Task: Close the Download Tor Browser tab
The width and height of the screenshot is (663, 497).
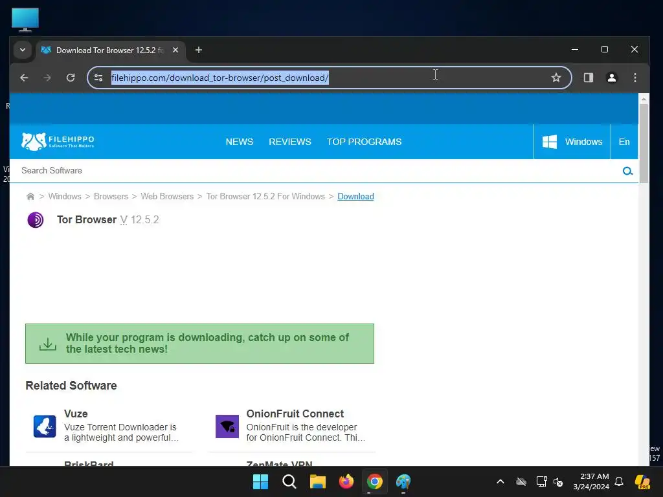Action: point(175,50)
